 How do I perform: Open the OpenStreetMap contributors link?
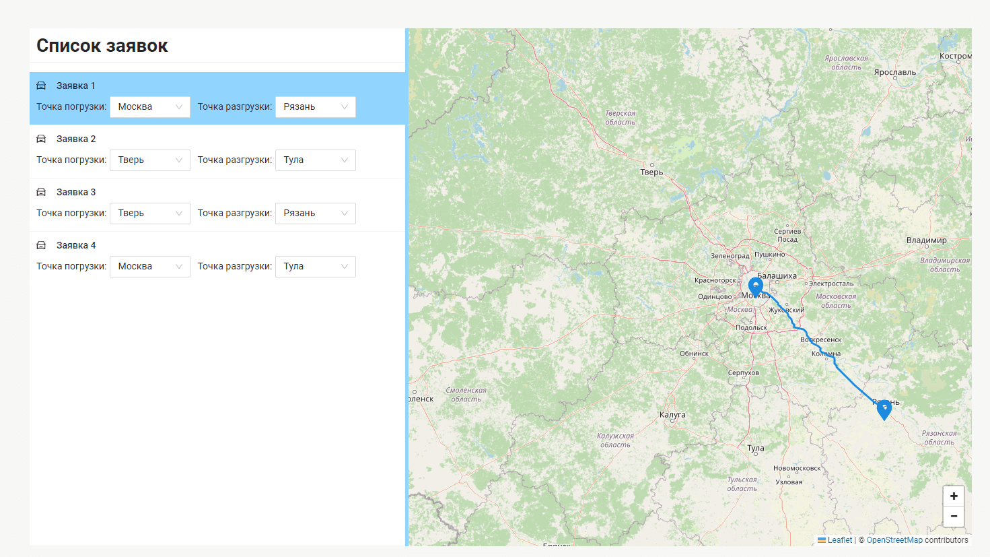pyautogui.click(x=894, y=540)
